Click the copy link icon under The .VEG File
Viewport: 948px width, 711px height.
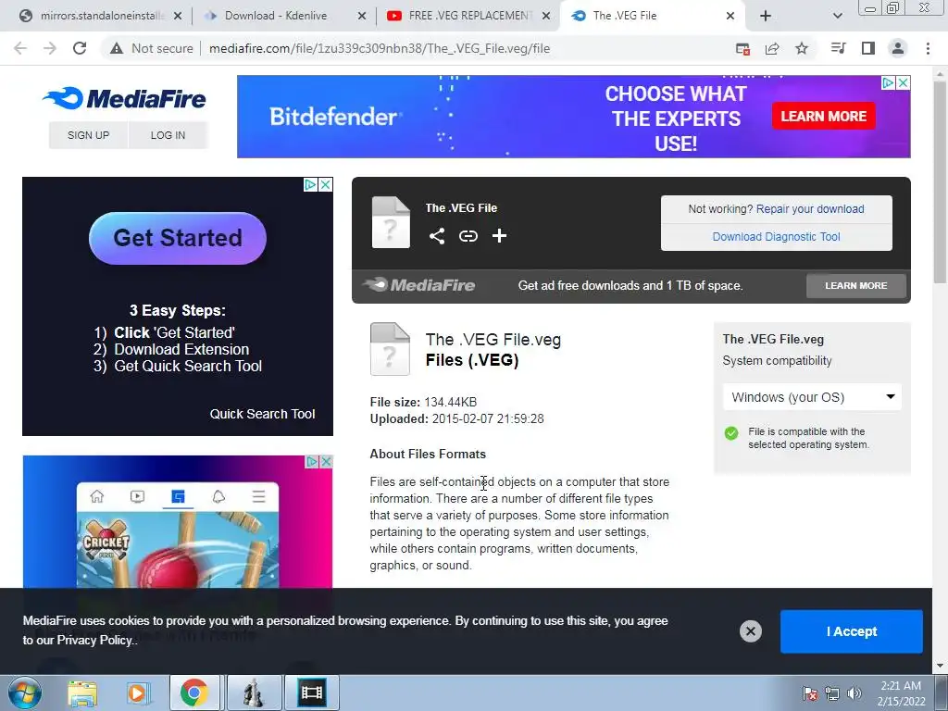click(x=468, y=236)
